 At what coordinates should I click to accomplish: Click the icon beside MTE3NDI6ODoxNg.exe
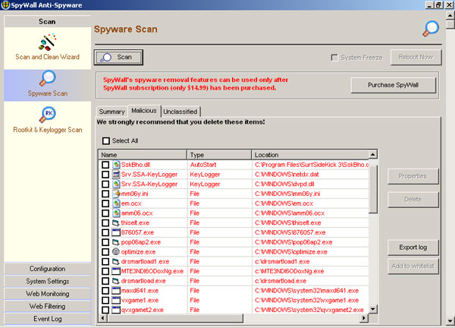[116, 271]
